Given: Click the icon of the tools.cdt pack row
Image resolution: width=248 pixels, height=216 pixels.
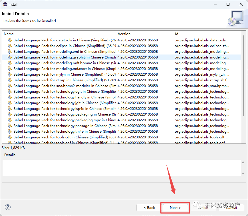Looking at the screenshot, I should (10, 137).
